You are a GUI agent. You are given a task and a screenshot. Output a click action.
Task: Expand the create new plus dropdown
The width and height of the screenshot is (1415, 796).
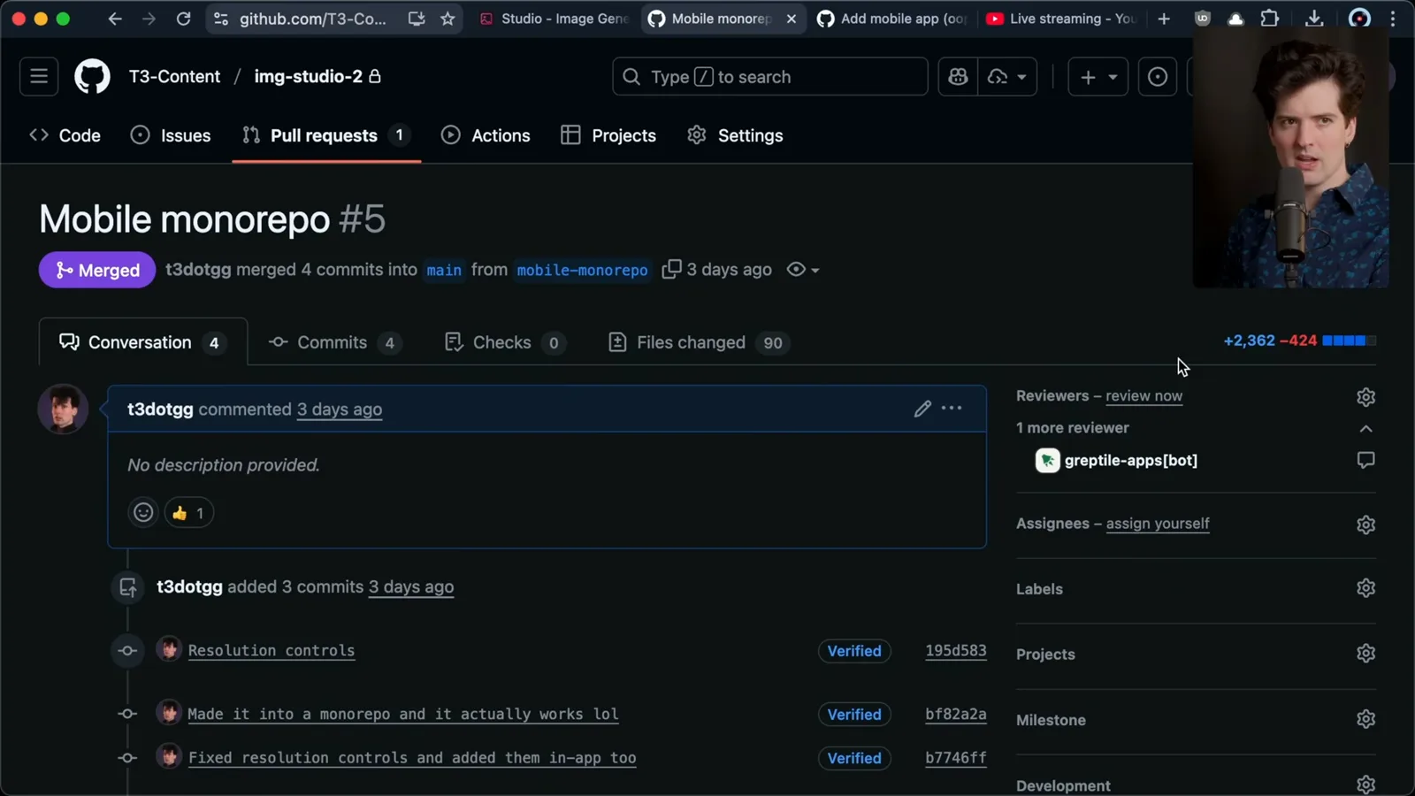[x=1098, y=77]
